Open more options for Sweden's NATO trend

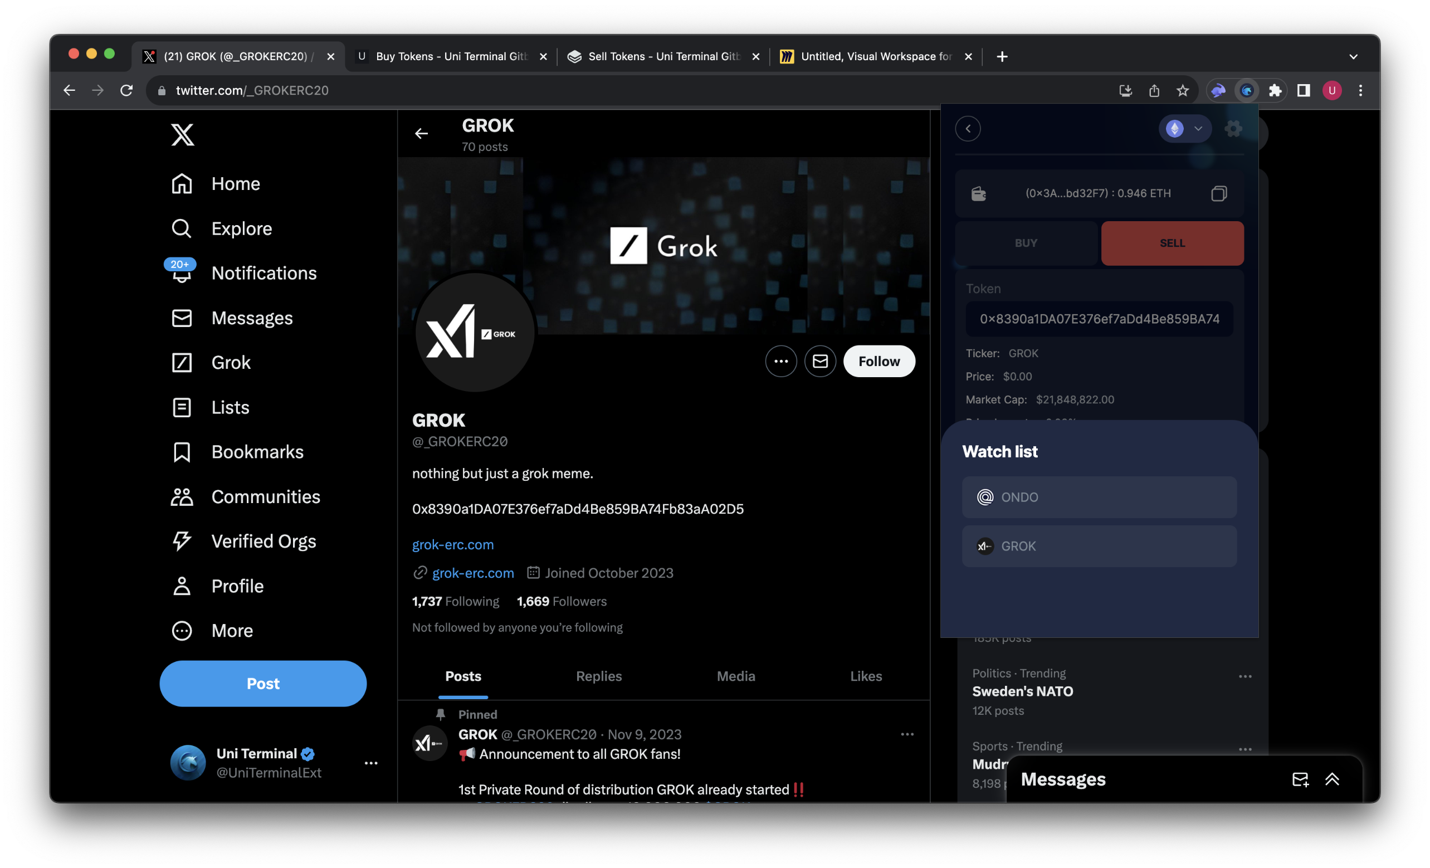click(x=1244, y=676)
